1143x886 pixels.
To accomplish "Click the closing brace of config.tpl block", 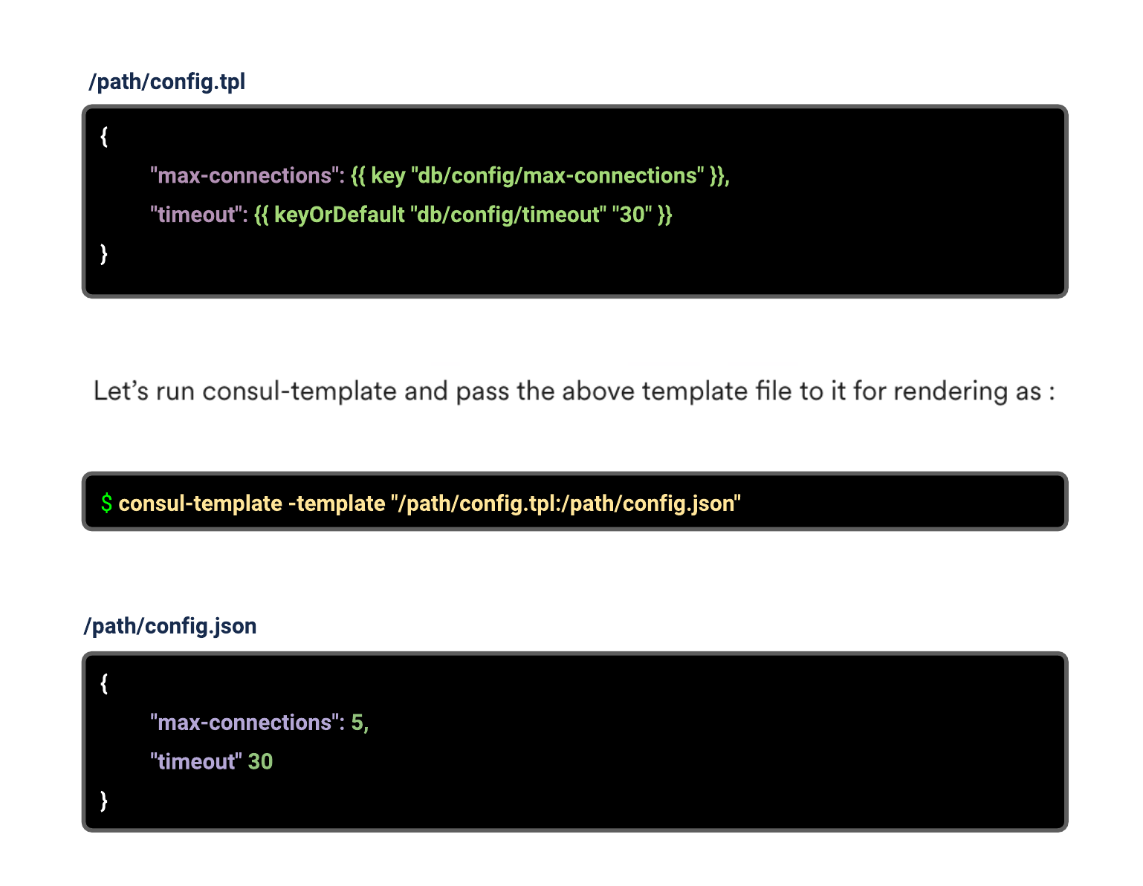I will click(x=104, y=254).
